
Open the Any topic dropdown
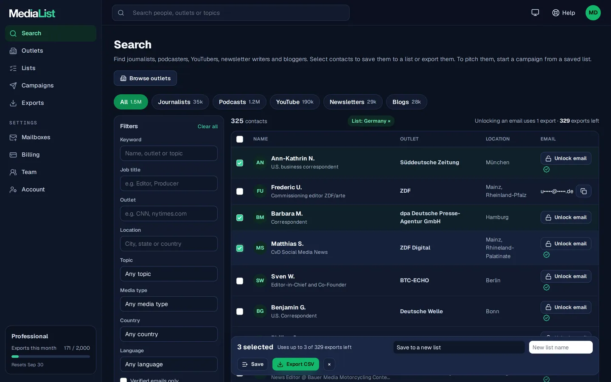coord(169,274)
